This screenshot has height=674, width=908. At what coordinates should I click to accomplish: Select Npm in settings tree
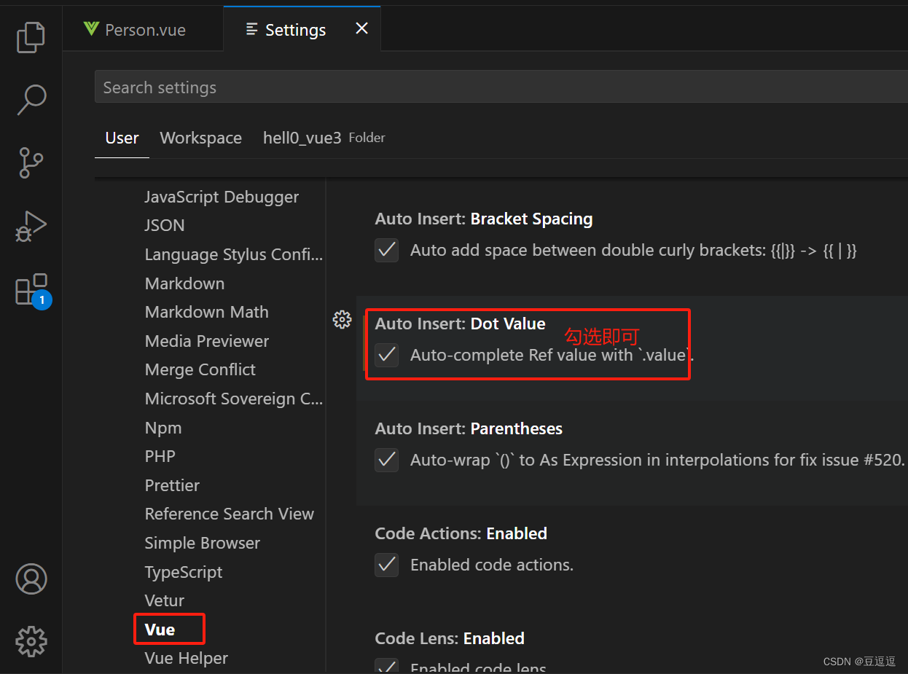pos(163,428)
